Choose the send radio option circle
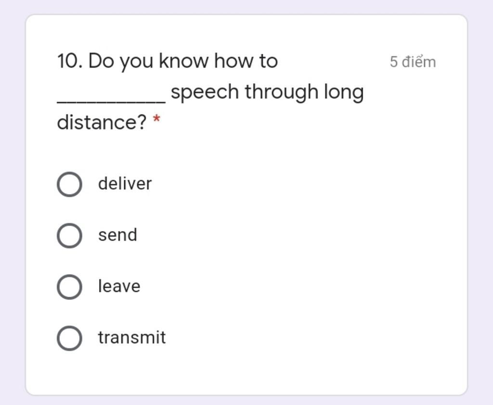Viewport: 493px width, 405px height. point(69,235)
